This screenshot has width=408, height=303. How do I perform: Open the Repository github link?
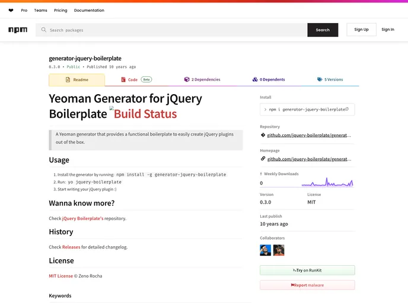coord(309,136)
